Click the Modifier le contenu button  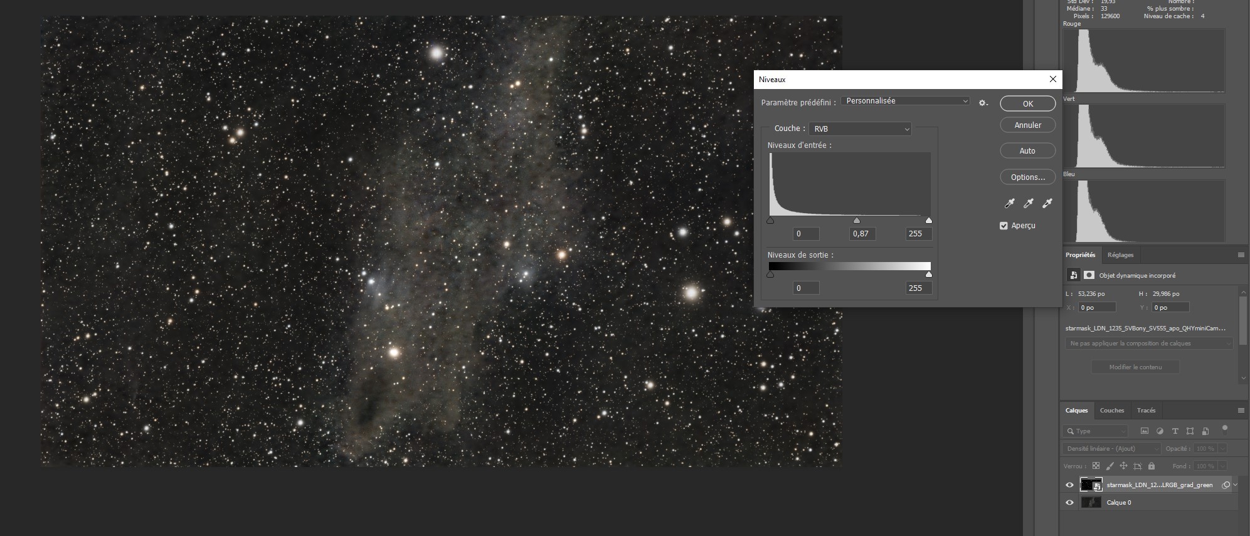point(1135,367)
